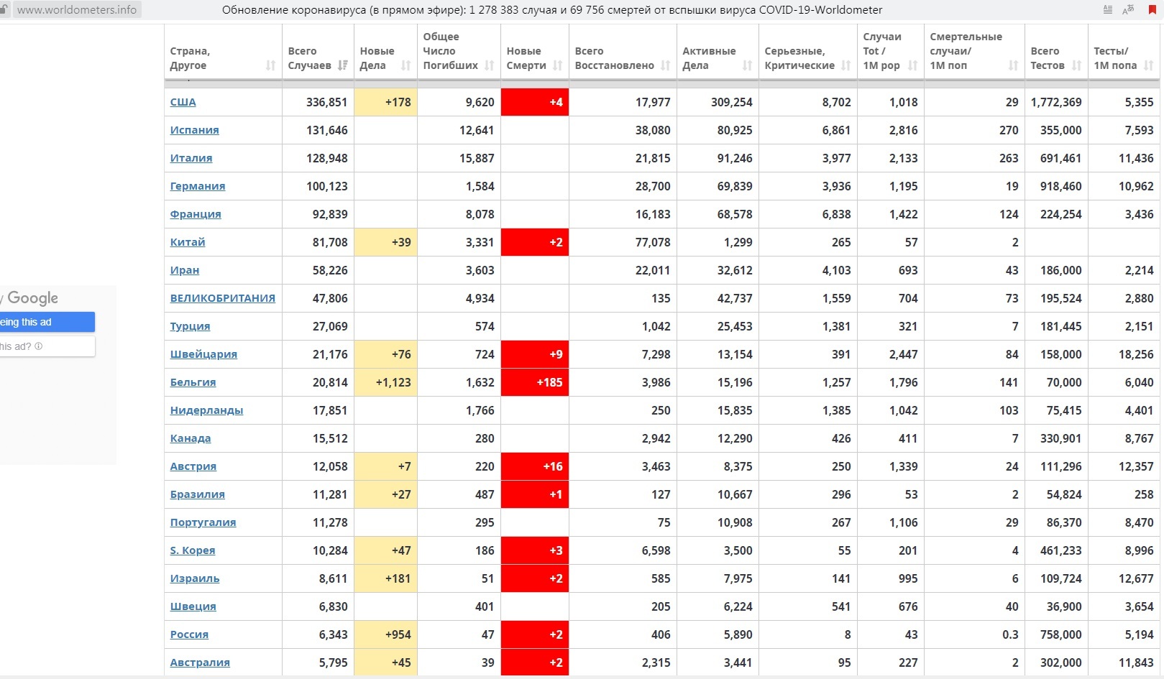Screen dimensions: 1164x679
Task: Click Бельгия new cases cell +1,123
Action: (x=386, y=382)
